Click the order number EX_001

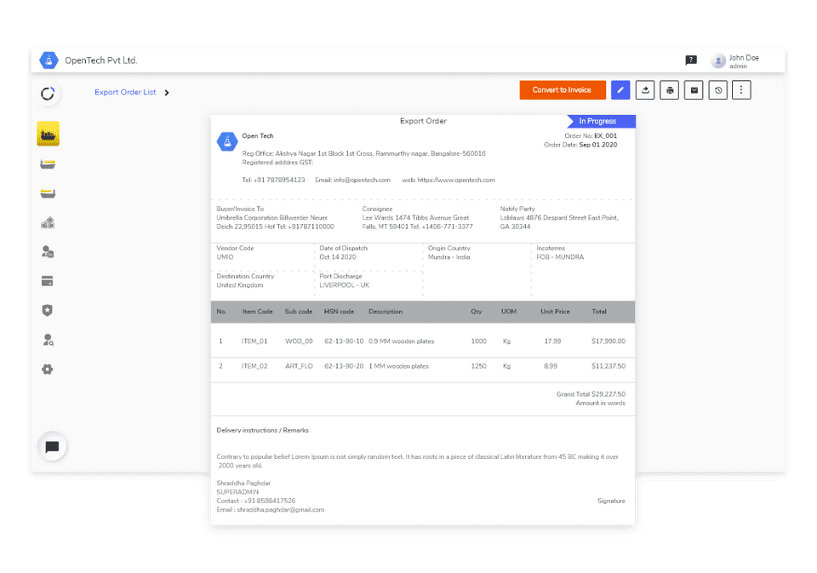click(605, 135)
